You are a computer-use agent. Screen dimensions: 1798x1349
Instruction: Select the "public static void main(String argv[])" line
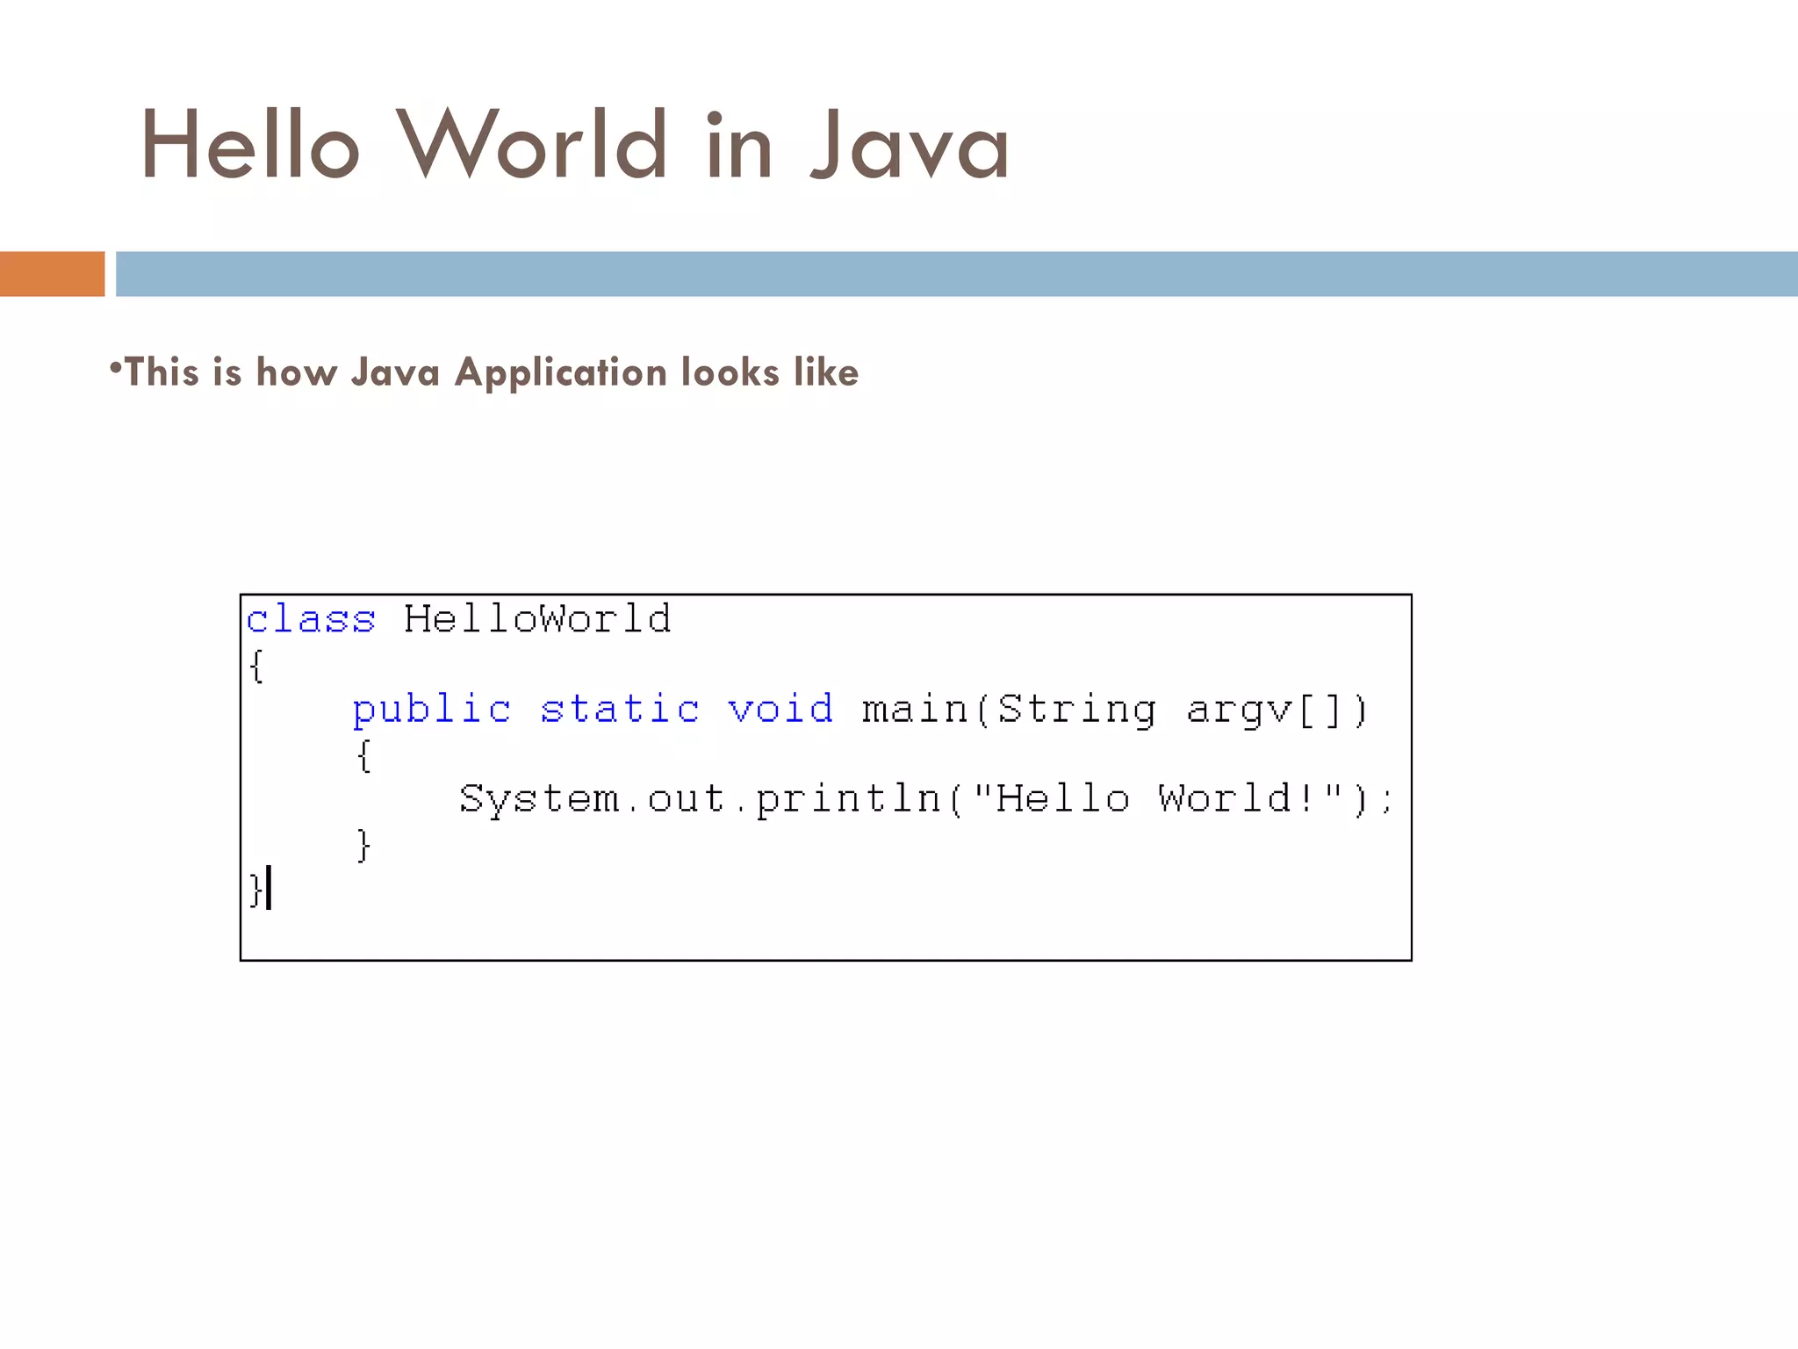[x=860, y=710]
